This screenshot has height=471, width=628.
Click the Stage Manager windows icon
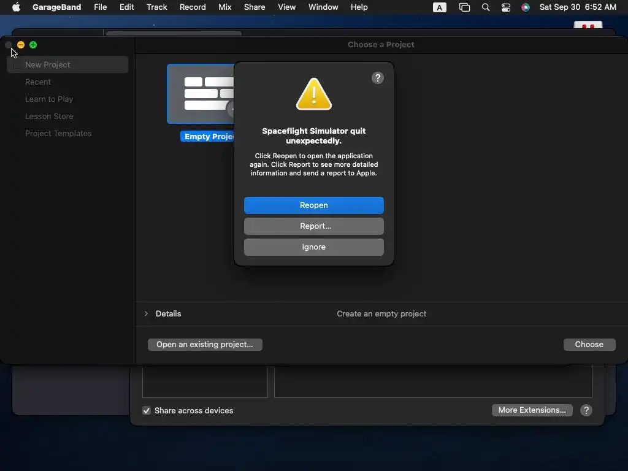coord(465,7)
